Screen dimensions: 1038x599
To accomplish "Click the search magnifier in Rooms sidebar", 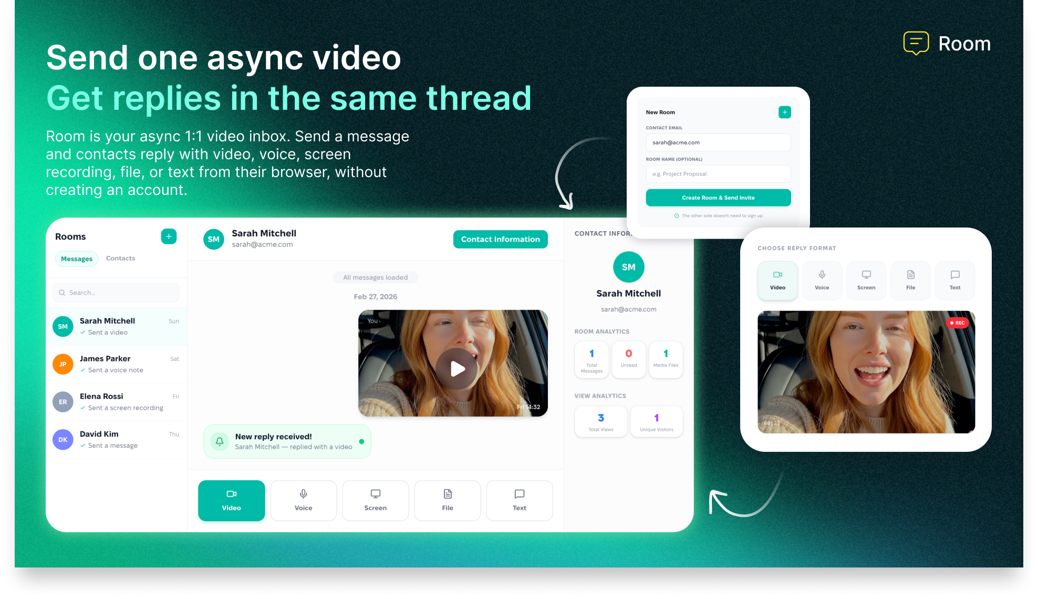I will pyautogui.click(x=63, y=293).
